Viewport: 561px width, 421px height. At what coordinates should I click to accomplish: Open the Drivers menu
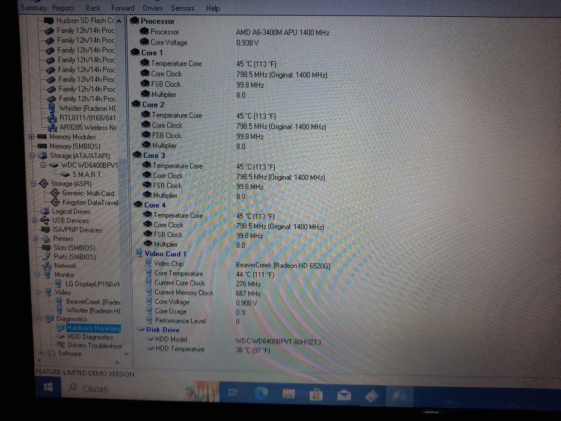[153, 8]
